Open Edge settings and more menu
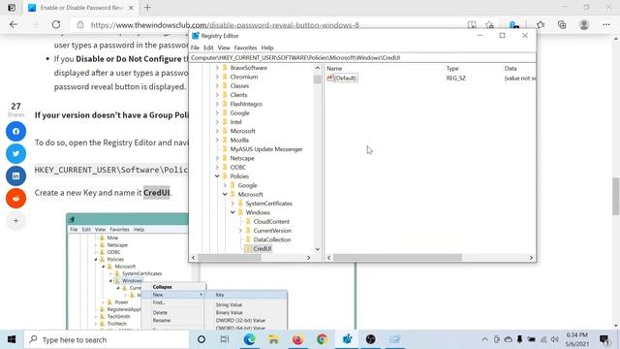Viewport: 620px width, 349px height. [x=606, y=24]
